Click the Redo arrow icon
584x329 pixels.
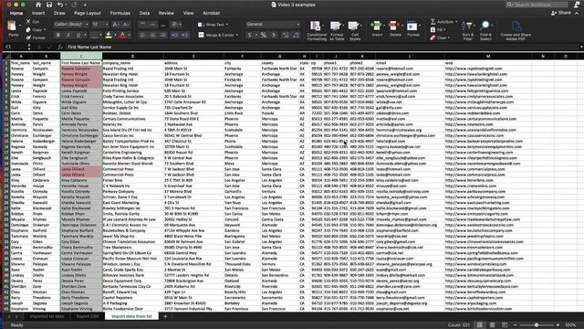click(x=74, y=5)
